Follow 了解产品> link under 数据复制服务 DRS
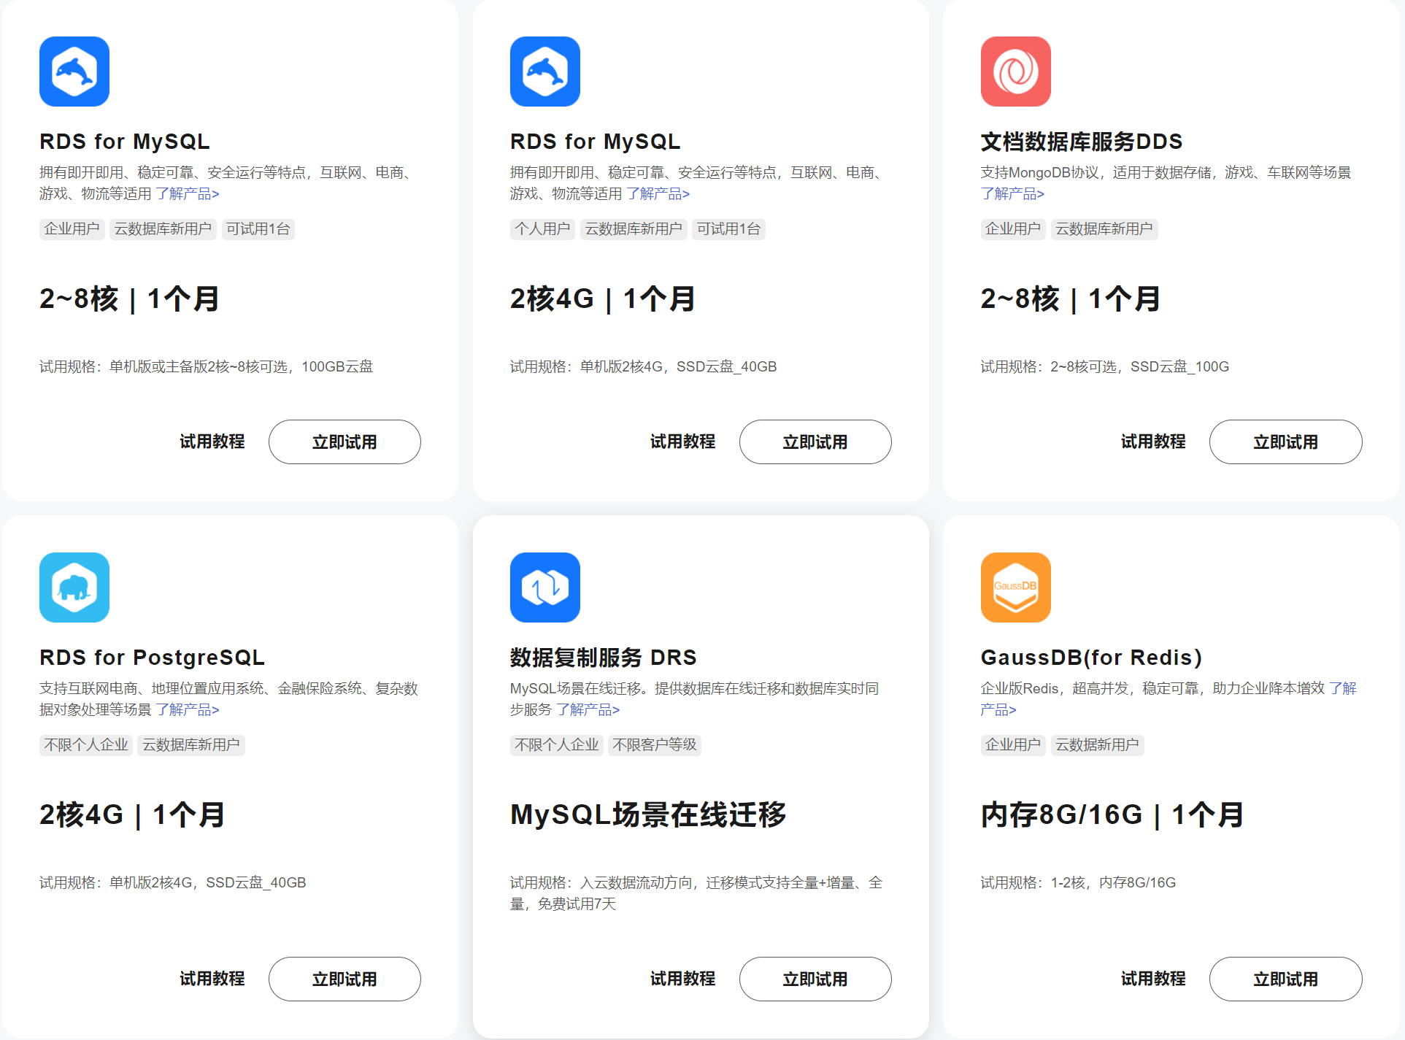The height and width of the screenshot is (1040, 1405). coord(588,709)
